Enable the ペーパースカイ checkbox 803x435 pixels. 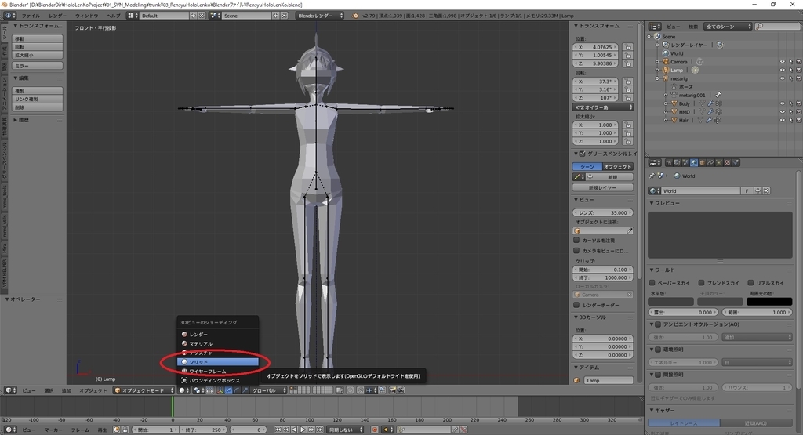click(653, 283)
